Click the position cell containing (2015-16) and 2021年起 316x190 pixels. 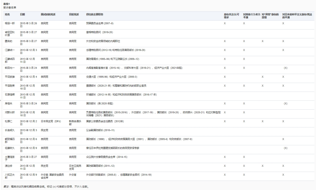pos(134,68)
